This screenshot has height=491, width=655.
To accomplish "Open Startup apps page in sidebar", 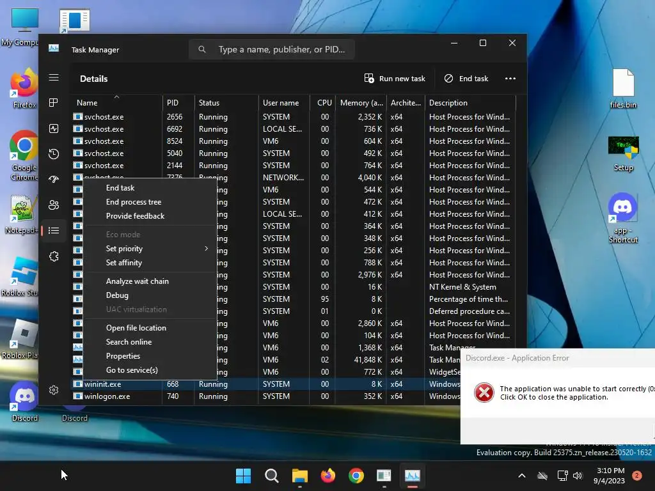I will (x=54, y=180).
